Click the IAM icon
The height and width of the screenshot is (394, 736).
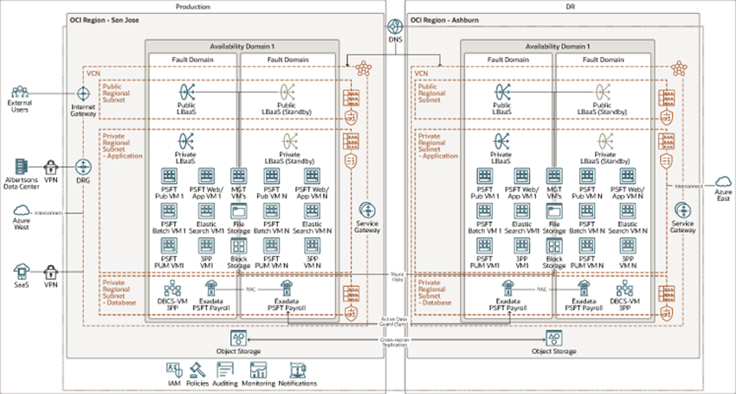click(x=174, y=371)
